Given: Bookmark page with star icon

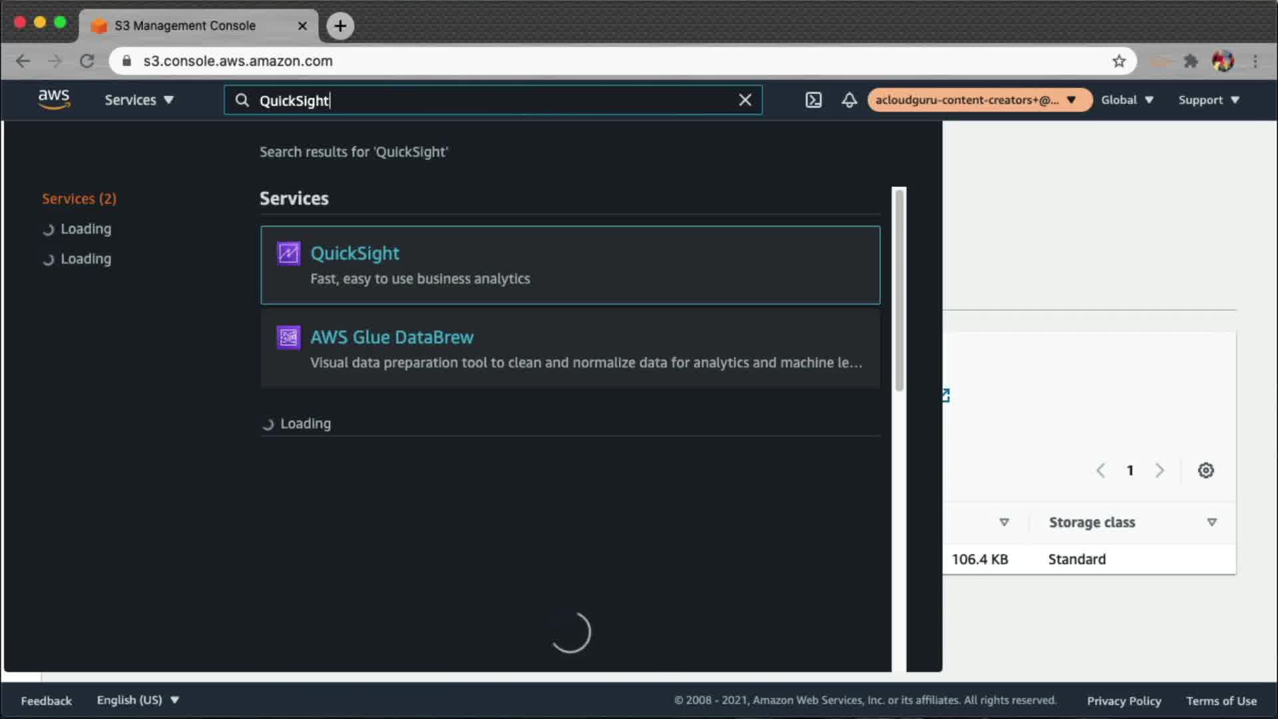Looking at the screenshot, I should point(1119,61).
